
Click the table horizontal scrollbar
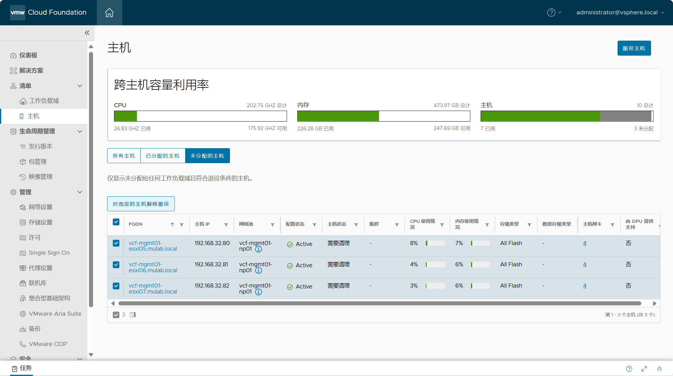(x=380, y=303)
